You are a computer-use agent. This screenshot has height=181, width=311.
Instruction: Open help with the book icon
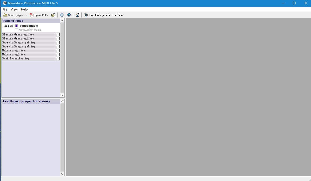click(69, 15)
